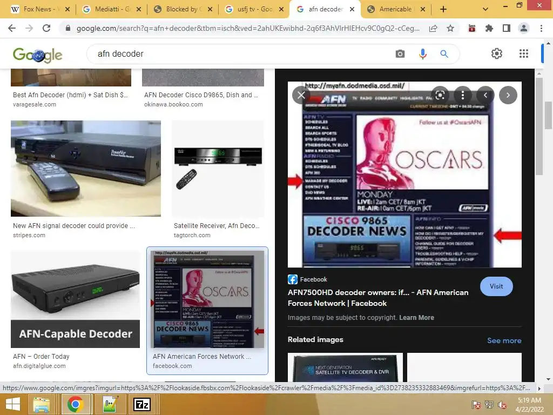Image resolution: width=553 pixels, height=415 pixels.
Task: Open the Action Center flag icon
Action: coord(476,405)
